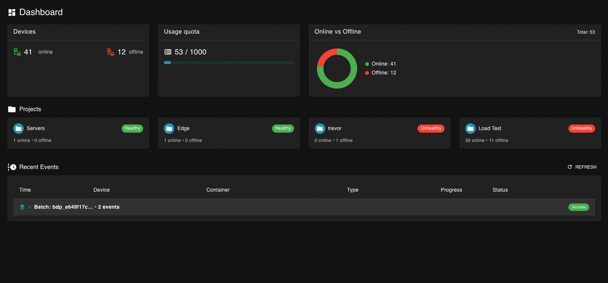Click '39 online • 11 offline' text
This screenshot has width=608, height=283.
[x=487, y=141]
